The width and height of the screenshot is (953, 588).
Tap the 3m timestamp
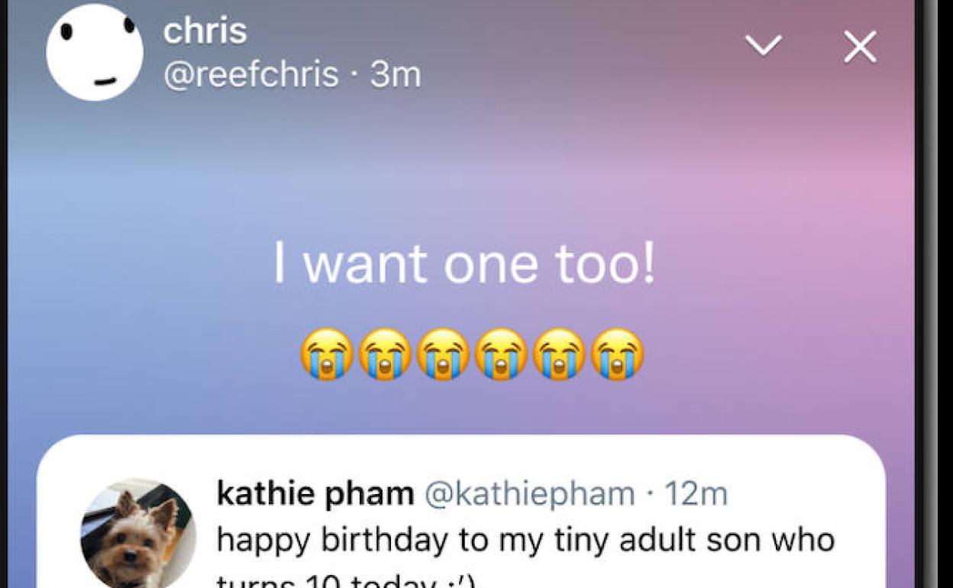[396, 75]
